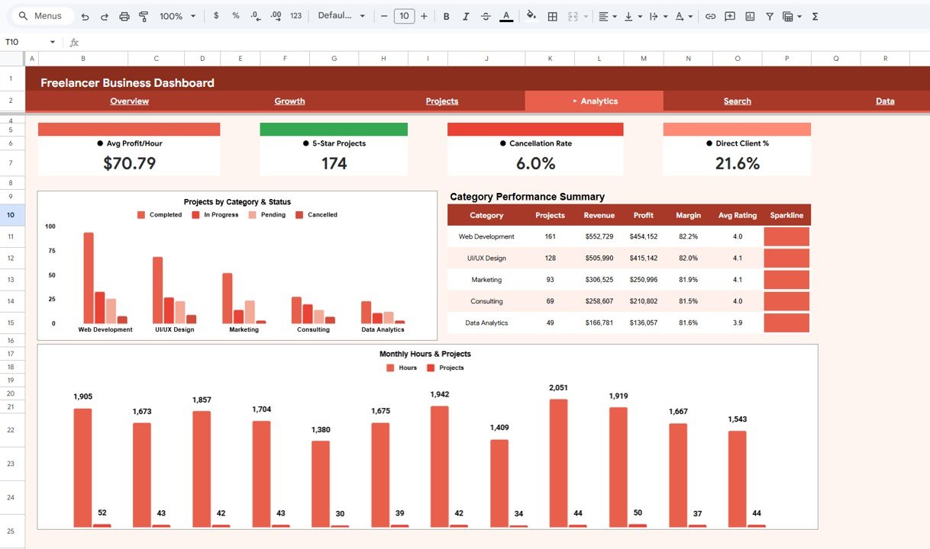Decrease decimal places
Screen dimensions: 930x549
coord(253,15)
